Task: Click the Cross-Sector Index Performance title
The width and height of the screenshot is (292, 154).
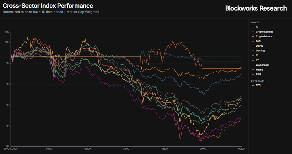Action: 48,6
